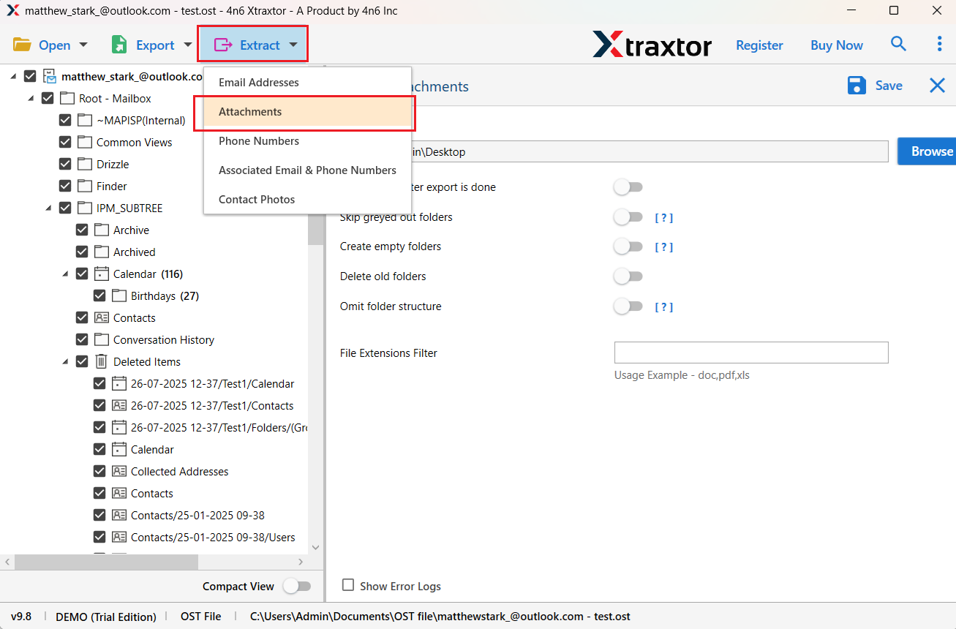Choose Attachments in the Extract menu
956x629 pixels.
tap(307, 112)
